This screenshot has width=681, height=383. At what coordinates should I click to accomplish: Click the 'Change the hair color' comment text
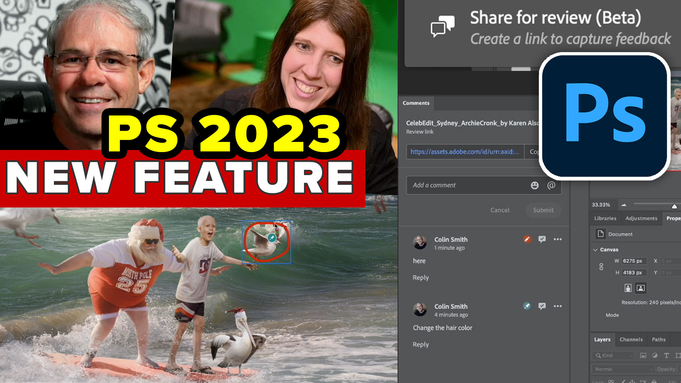[442, 328]
